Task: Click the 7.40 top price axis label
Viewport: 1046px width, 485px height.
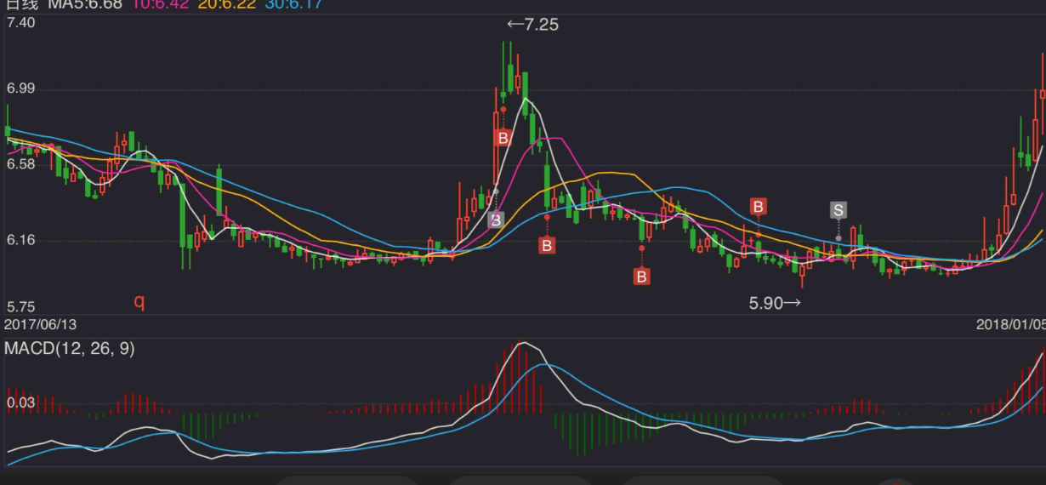Action: click(x=20, y=23)
